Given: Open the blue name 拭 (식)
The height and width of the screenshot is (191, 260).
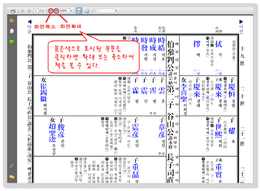Looking at the screenshot, I should pos(219,44).
